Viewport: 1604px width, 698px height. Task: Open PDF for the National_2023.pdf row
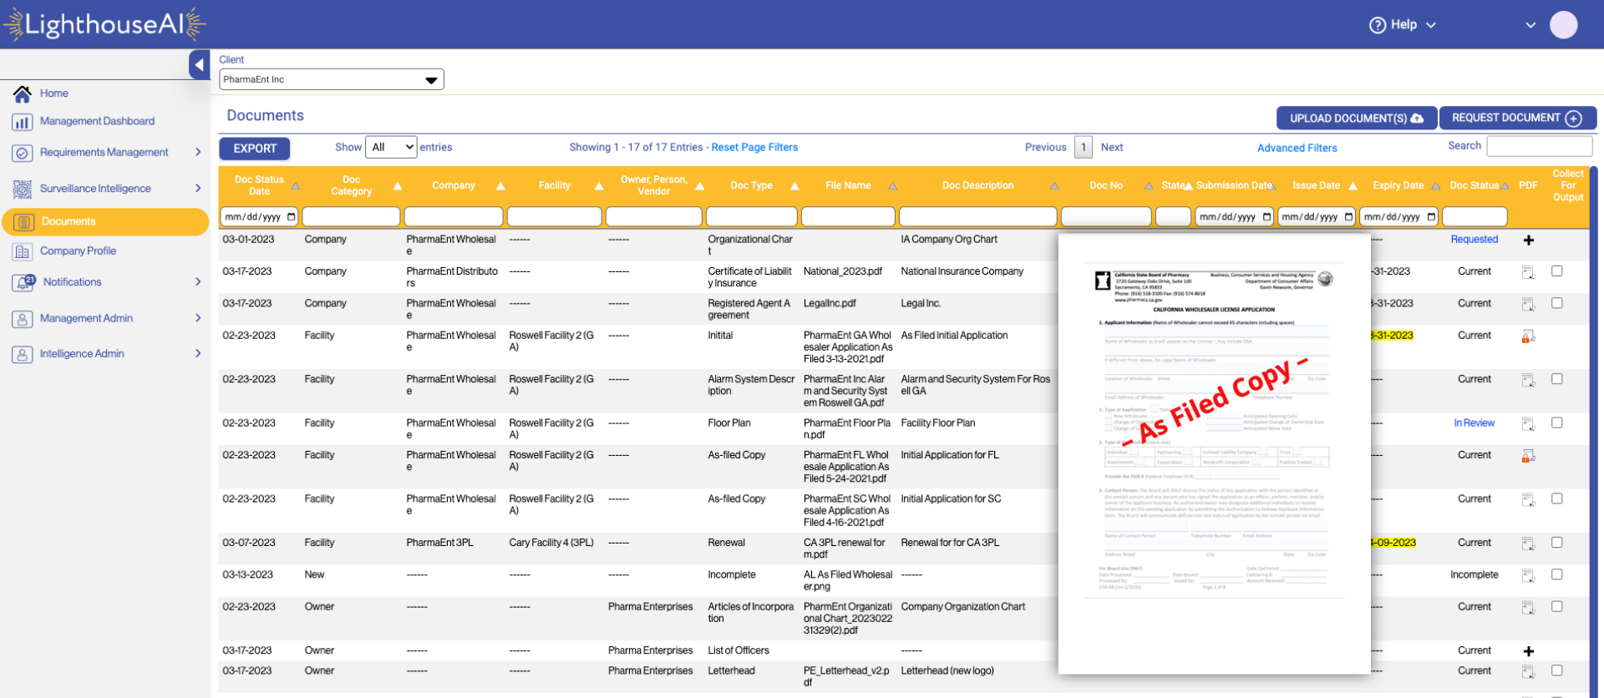1528,272
